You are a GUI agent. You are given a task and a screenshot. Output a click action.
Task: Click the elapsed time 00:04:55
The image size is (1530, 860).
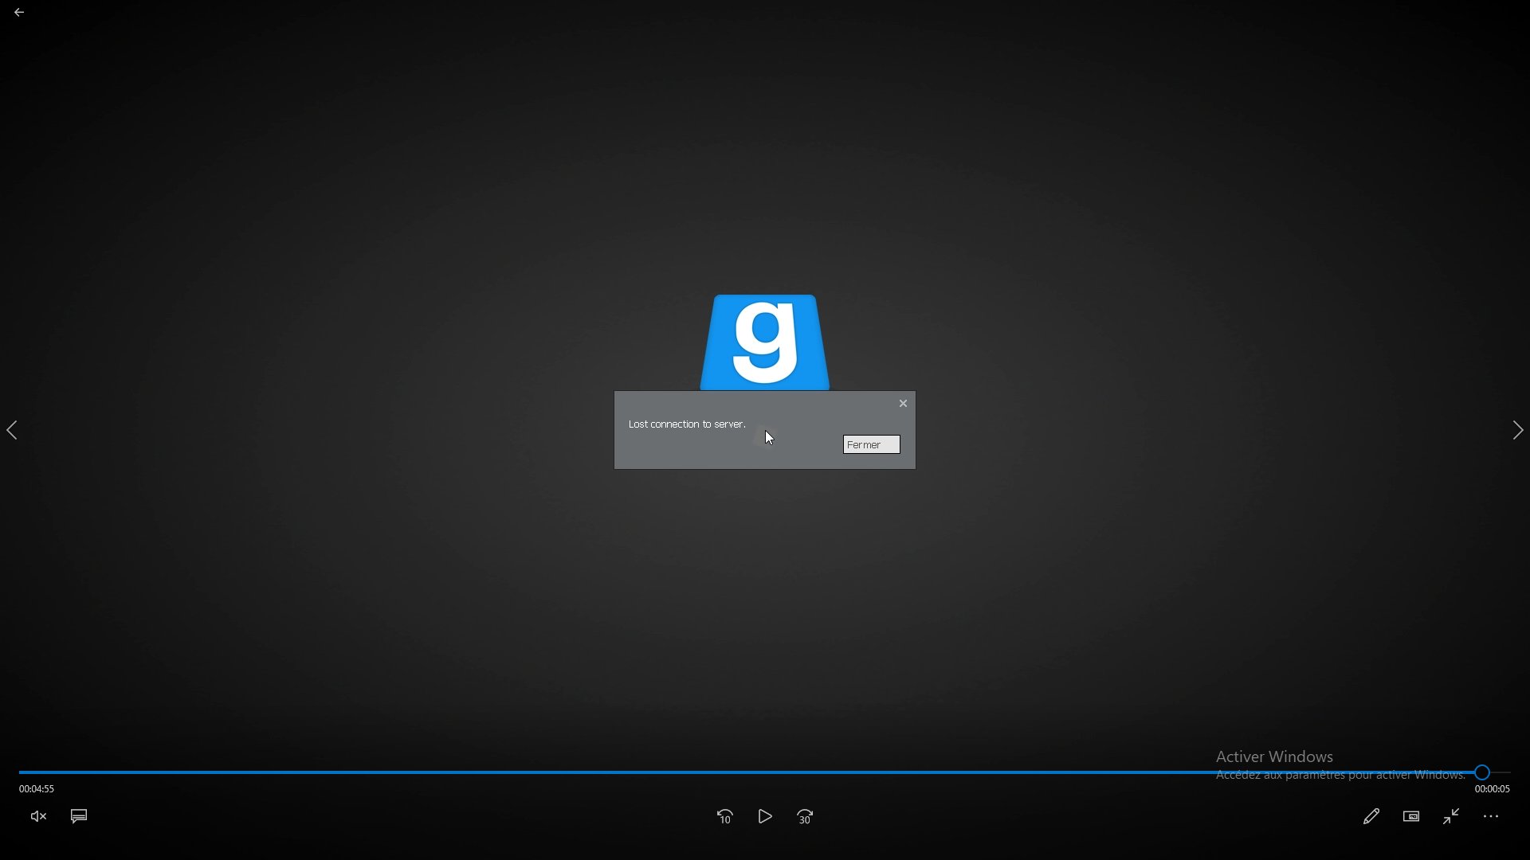coord(37,789)
